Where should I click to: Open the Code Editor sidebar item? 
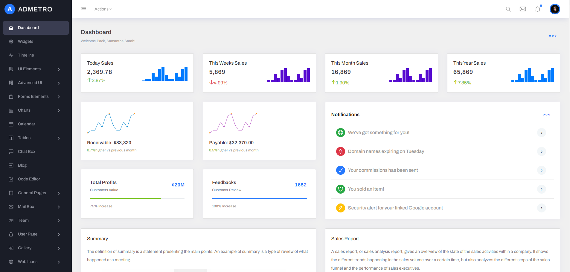pyautogui.click(x=29, y=179)
